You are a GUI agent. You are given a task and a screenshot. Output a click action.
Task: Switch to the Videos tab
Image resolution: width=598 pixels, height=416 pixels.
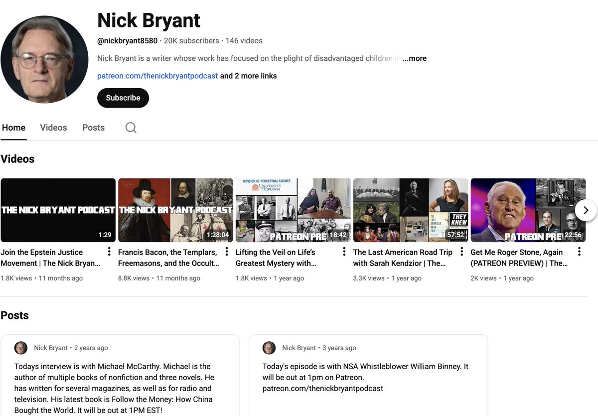(x=53, y=128)
